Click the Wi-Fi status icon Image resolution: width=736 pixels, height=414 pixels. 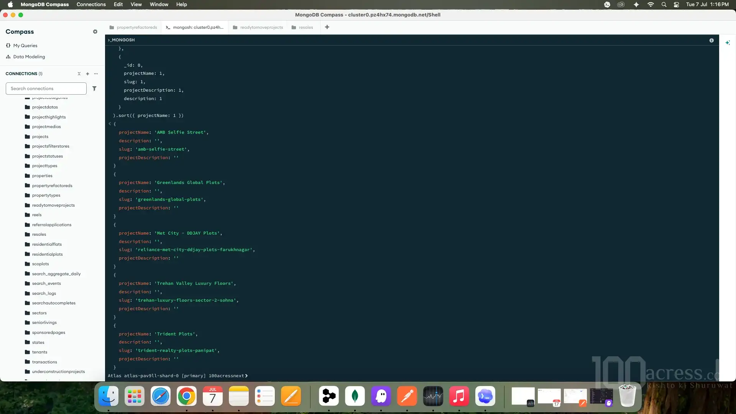click(x=651, y=5)
